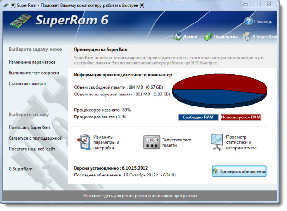
Task: Click the used memory value 851 MB
Action: (x=143, y=94)
